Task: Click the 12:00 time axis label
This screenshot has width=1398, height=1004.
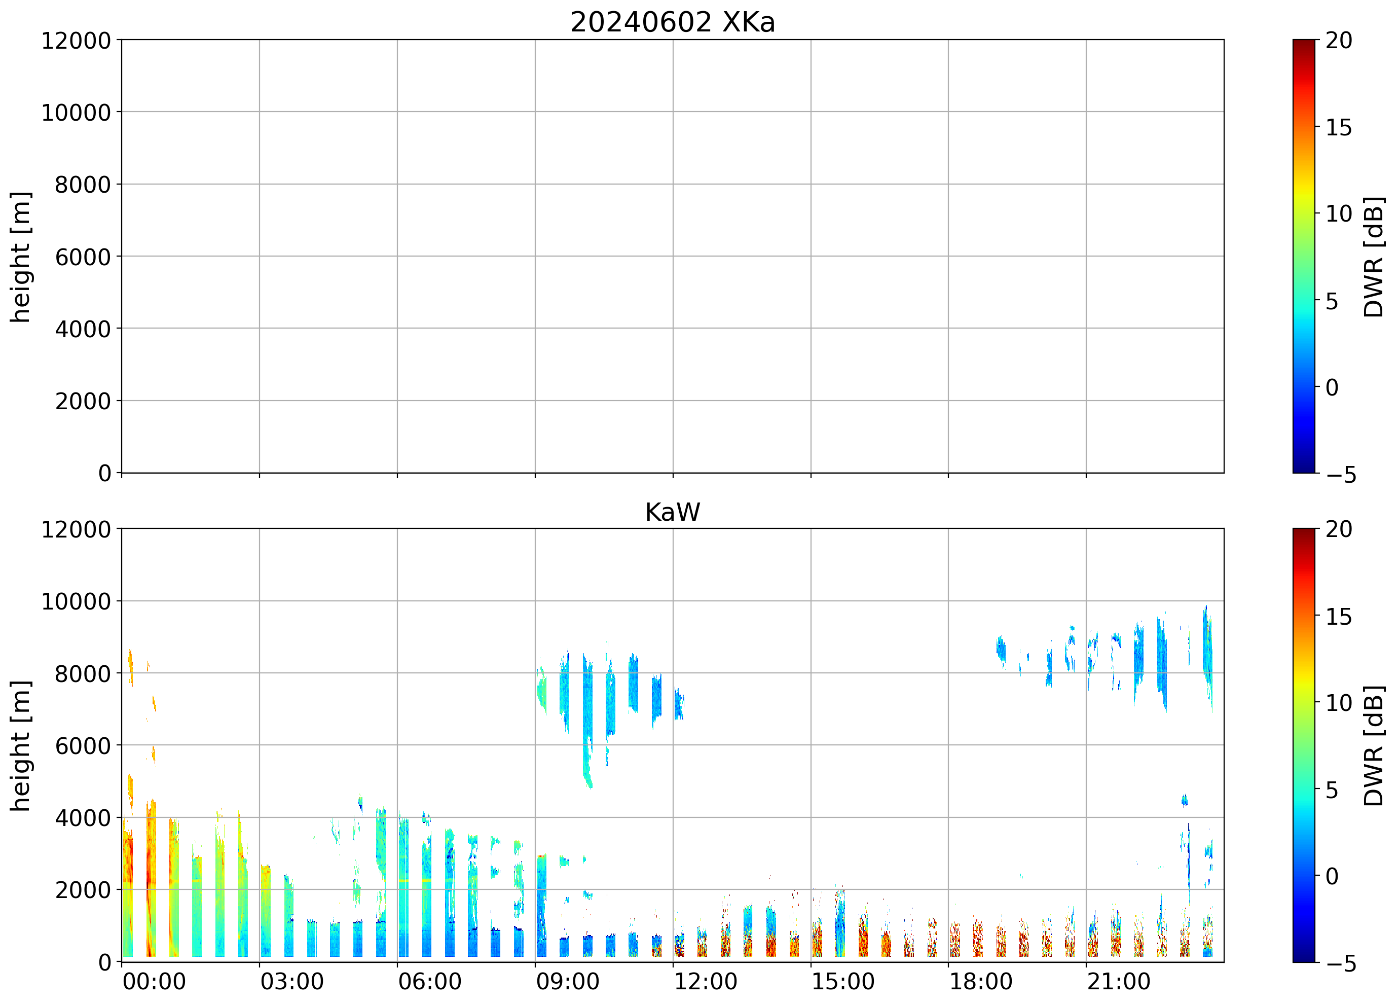Action: tap(705, 981)
